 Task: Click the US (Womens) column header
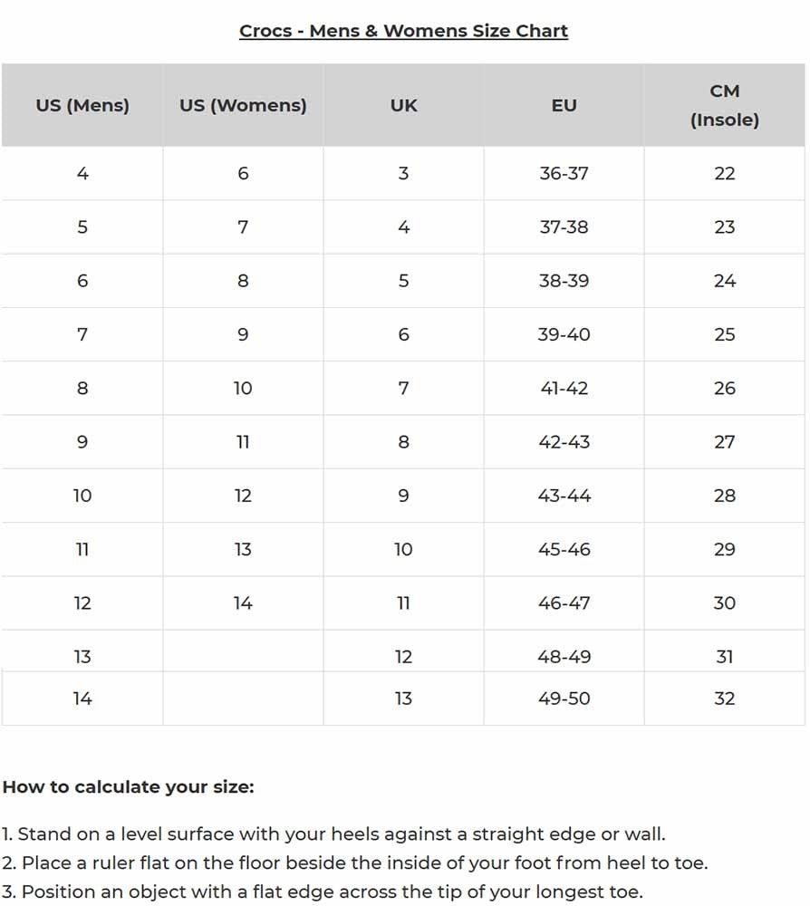(243, 105)
